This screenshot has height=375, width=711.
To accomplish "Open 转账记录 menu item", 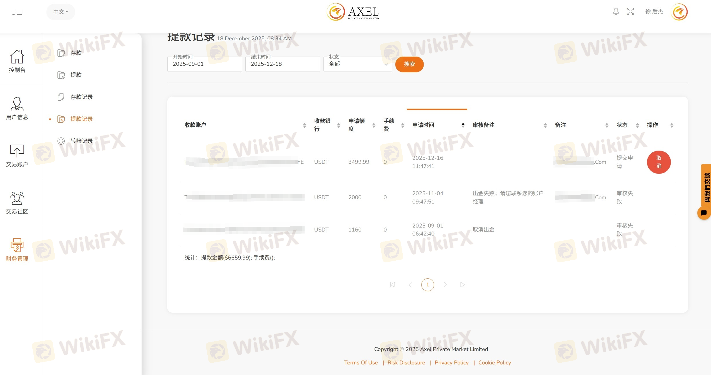I will tap(82, 141).
